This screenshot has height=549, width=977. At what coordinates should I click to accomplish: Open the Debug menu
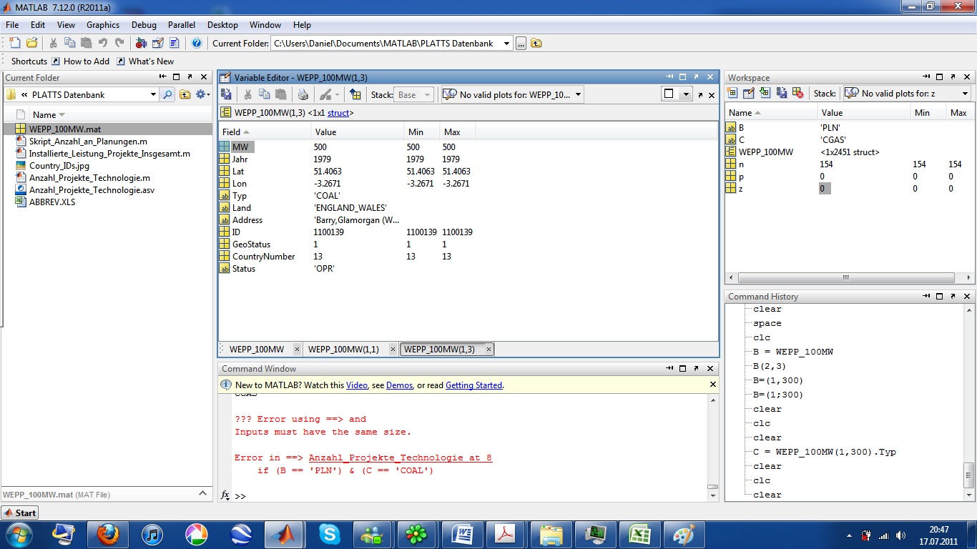144,25
